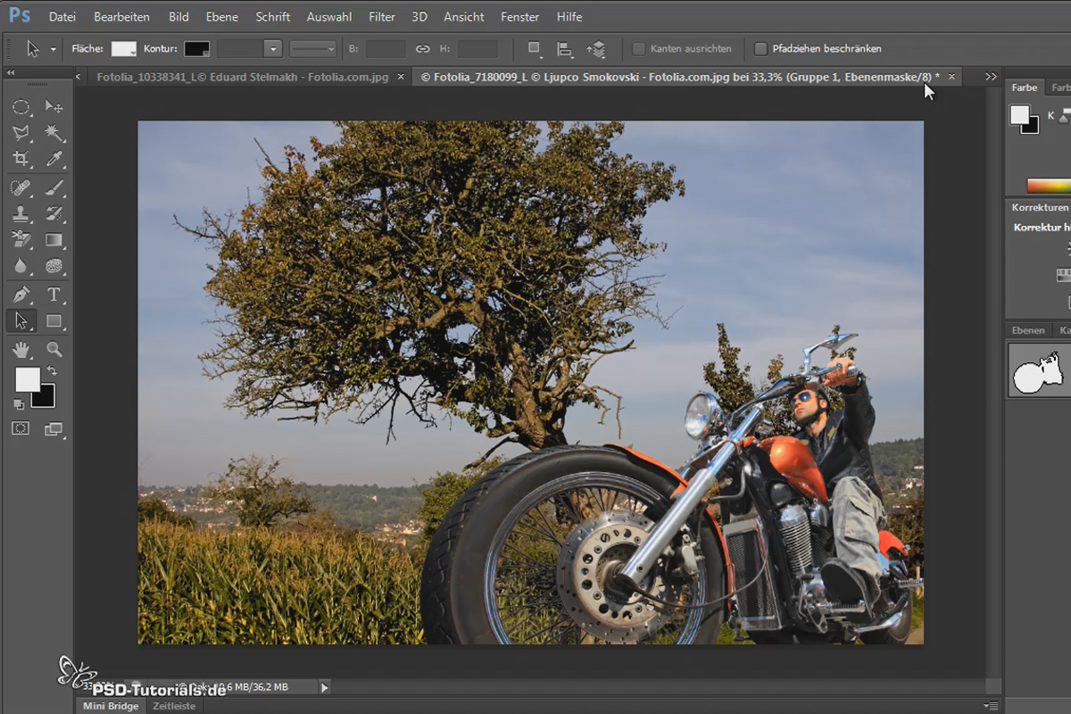Toggle the Kanten ausrichten checkbox
Viewport: 1071px width, 714px height.
(639, 48)
